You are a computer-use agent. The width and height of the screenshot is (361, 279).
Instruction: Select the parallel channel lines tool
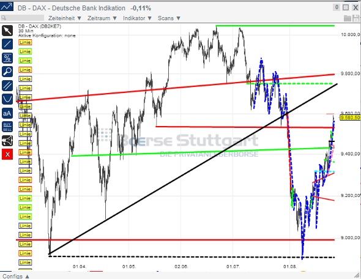[x=7, y=86]
